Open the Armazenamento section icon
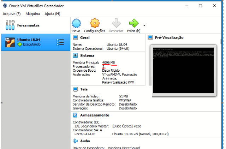Viewport: 226px width, 149px height. click(x=75, y=115)
